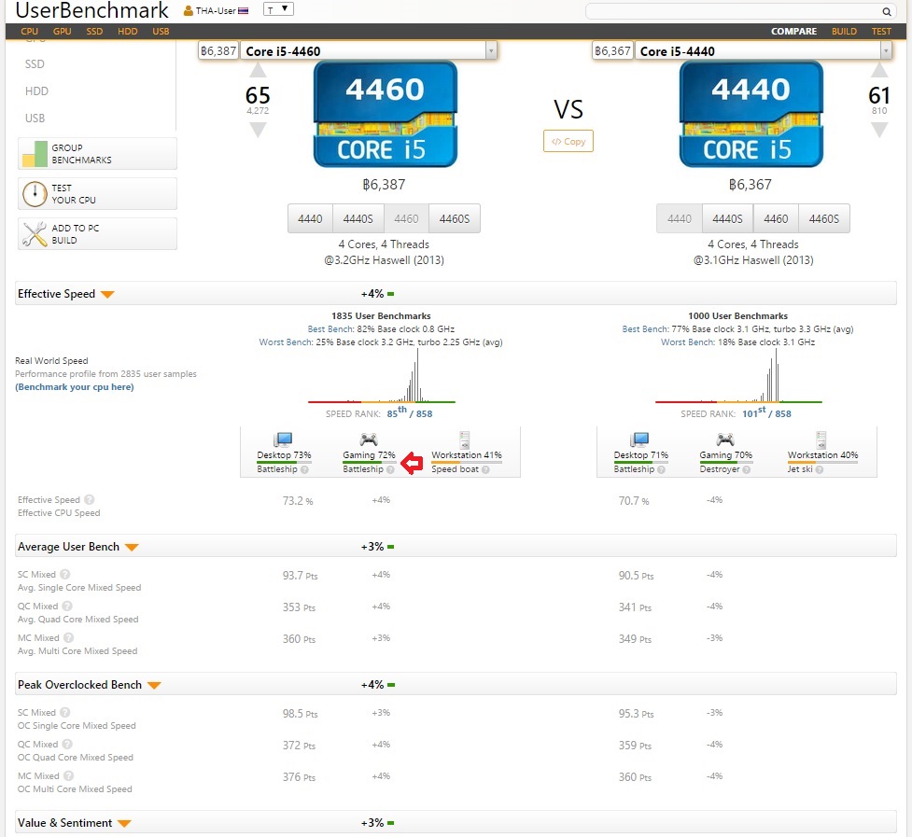Open help for 4460 Desktop Battleship
912x837 pixels.
click(304, 469)
